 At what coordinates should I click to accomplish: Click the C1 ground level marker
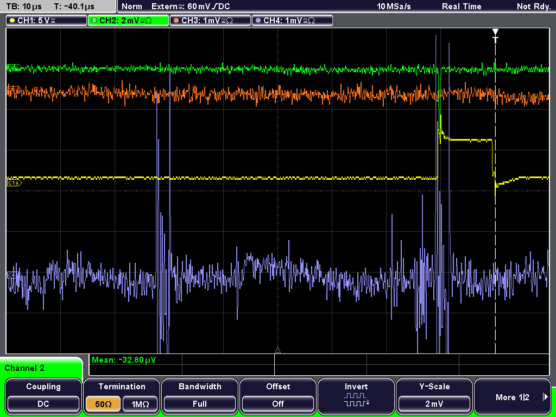click(x=14, y=182)
